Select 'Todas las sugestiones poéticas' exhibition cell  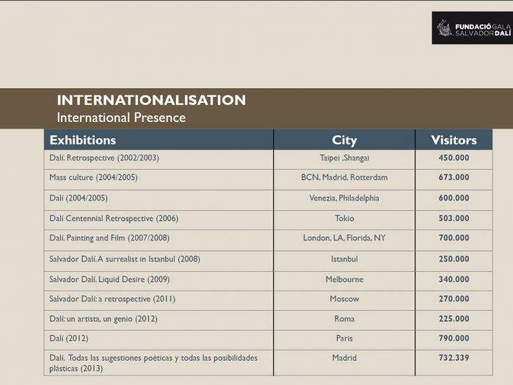pyautogui.click(x=159, y=363)
